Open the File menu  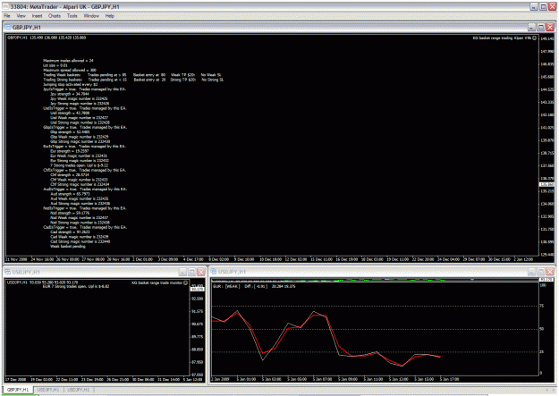coord(7,16)
